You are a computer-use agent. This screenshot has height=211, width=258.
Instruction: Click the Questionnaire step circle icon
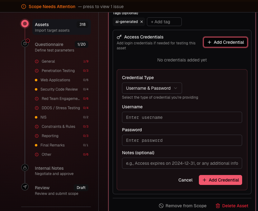[25, 44]
